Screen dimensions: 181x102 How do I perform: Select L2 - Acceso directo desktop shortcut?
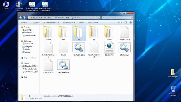tap(19, 6)
